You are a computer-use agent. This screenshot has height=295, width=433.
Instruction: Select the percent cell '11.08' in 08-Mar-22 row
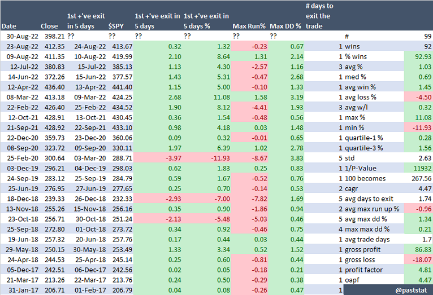click(x=222, y=97)
